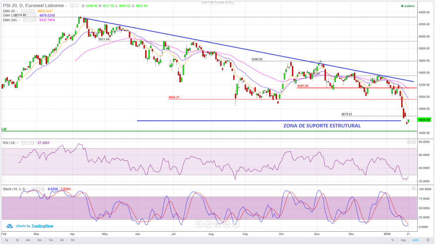Remove the EMA (9) indicator with X
Image resolution: width=436 pixels, height=247 pixels.
[32, 11]
